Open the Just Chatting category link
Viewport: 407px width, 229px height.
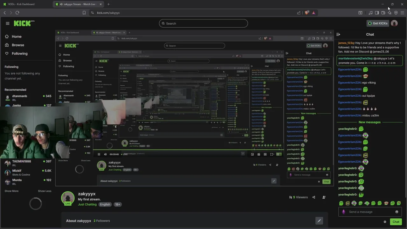click(x=87, y=205)
